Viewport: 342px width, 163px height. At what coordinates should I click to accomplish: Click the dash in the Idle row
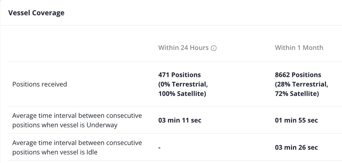[x=159, y=148]
